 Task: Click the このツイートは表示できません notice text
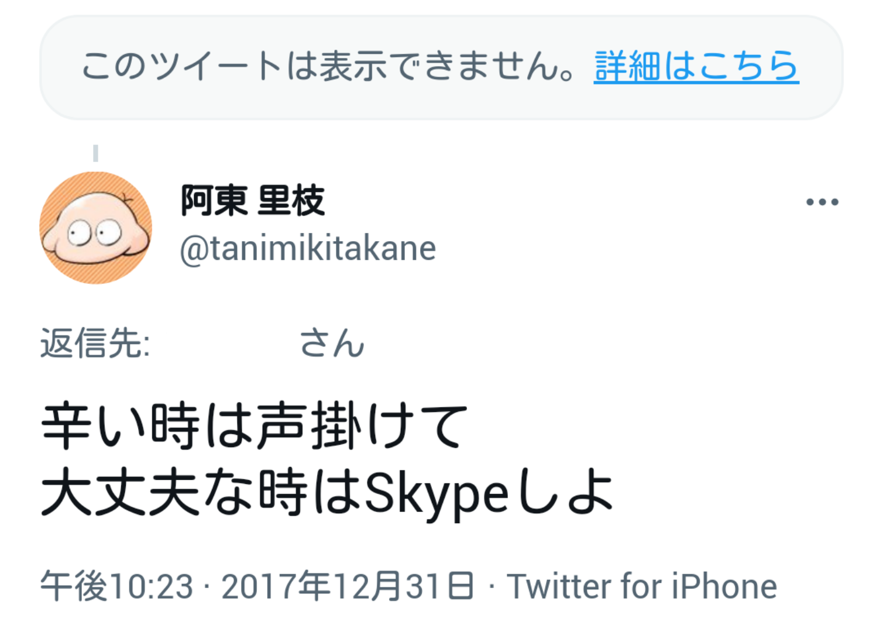(328, 66)
